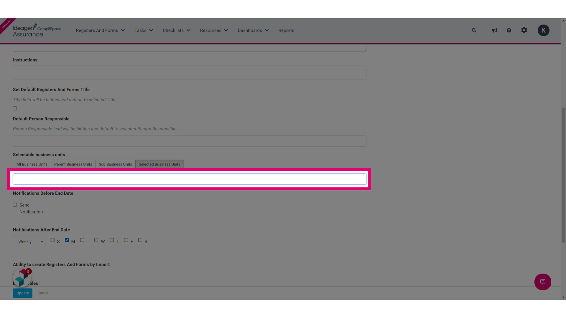Focus the Instructions text field
Image resolution: width=566 pixels, height=318 pixels.
(190, 72)
